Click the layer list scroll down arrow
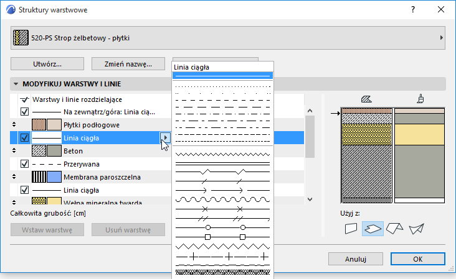 [310, 199]
